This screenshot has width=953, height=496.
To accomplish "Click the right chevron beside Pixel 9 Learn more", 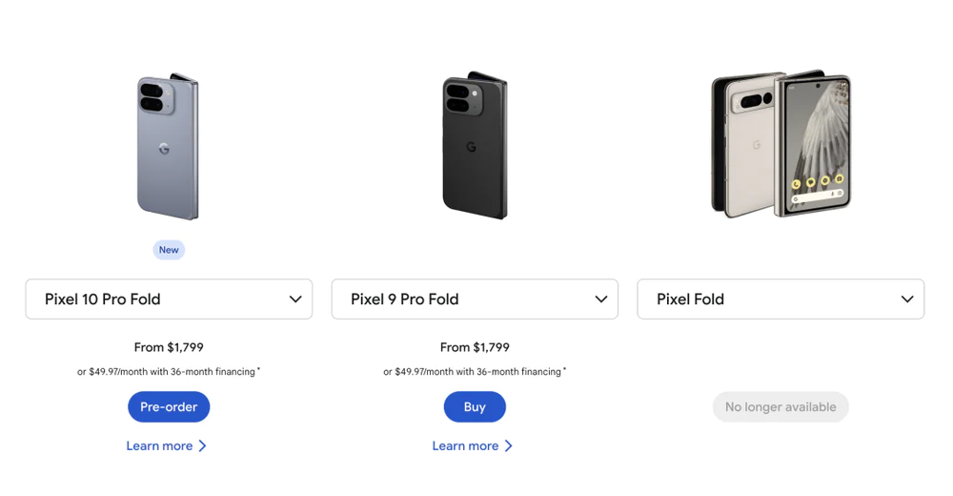I will (x=508, y=446).
